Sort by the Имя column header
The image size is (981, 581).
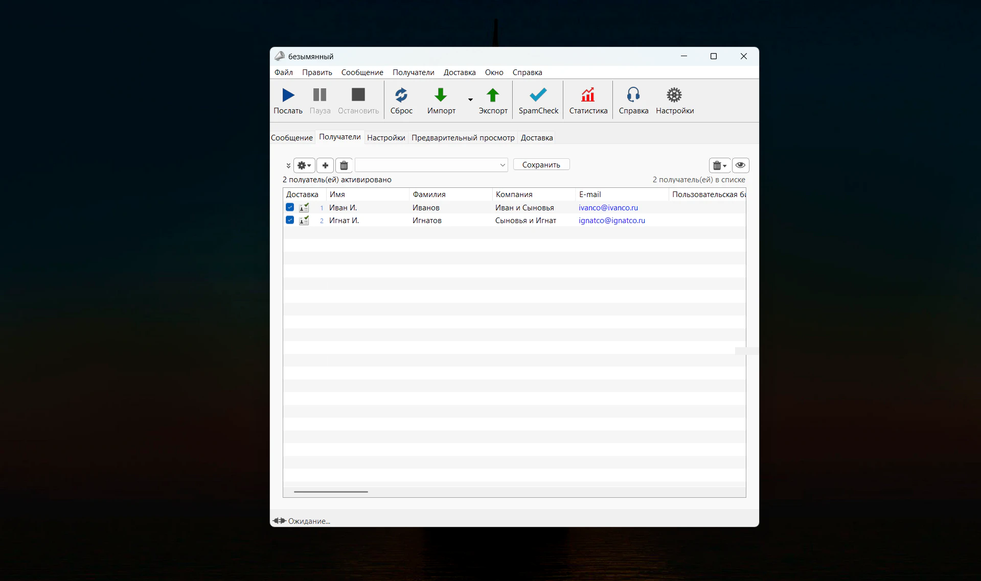click(368, 195)
